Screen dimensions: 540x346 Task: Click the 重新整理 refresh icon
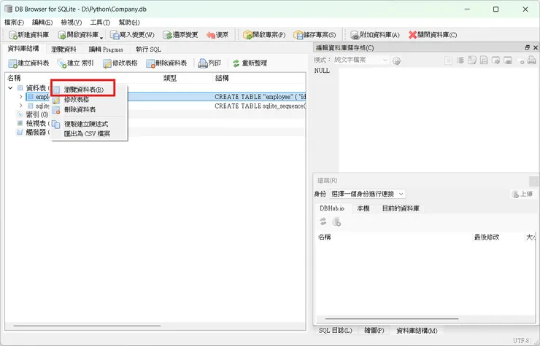click(236, 63)
